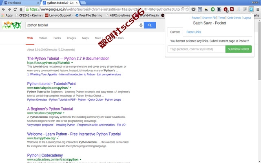Open A Beginner's Python Tutorial result
261x163 pixels.
point(50,109)
